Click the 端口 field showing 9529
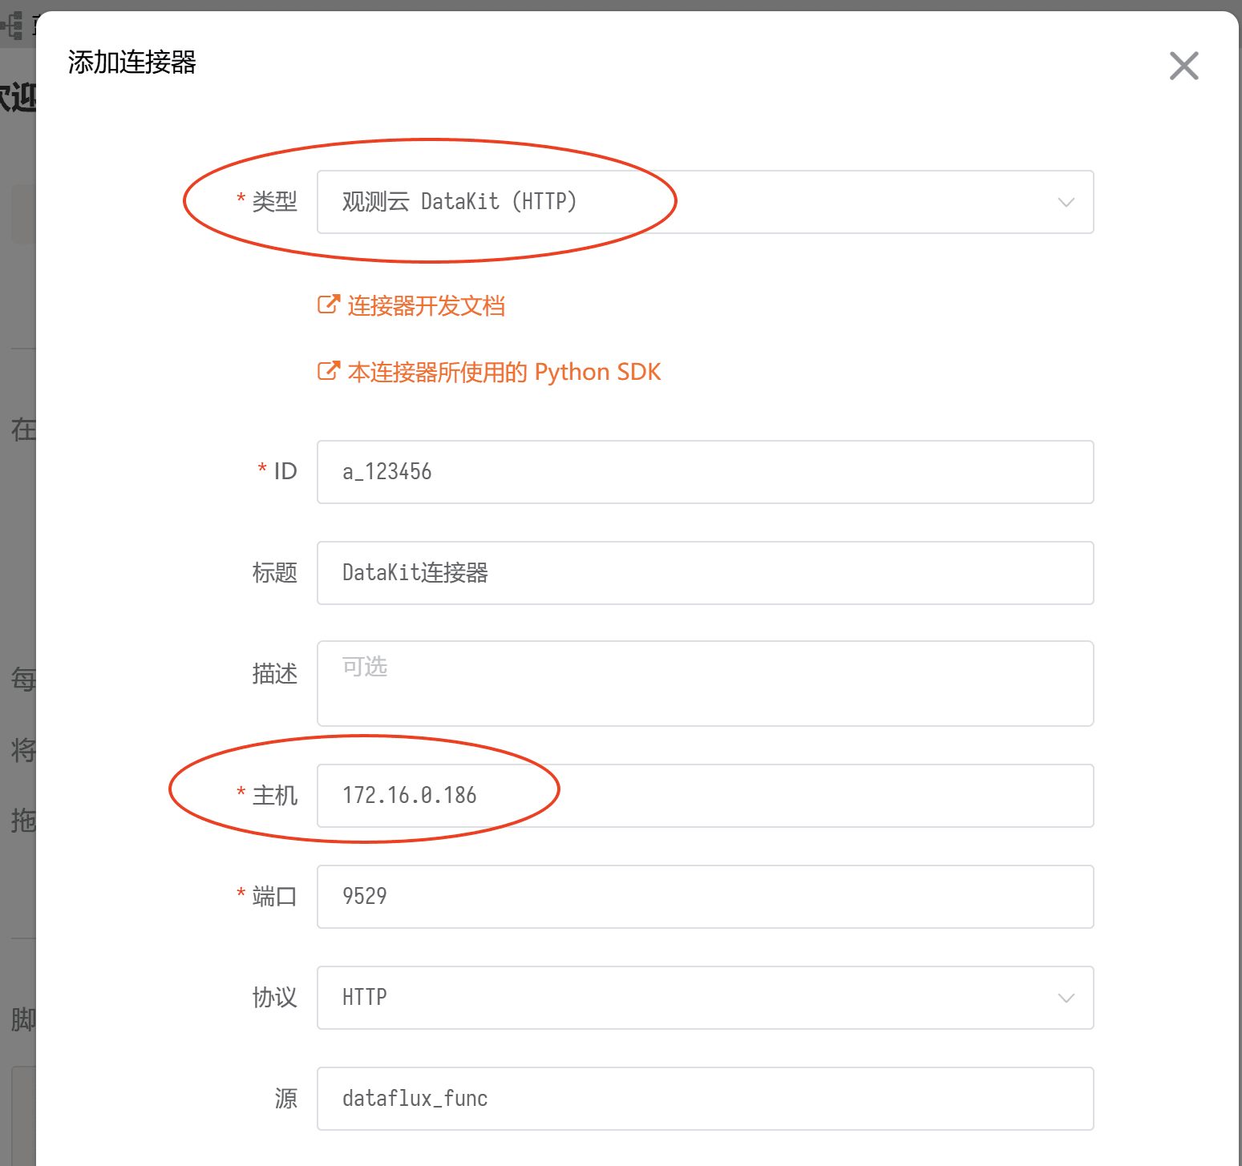Image resolution: width=1242 pixels, height=1166 pixels. (705, 897)
